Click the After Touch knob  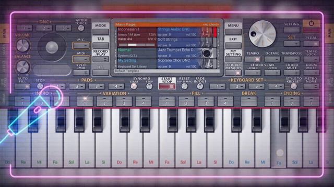(81, 28)
